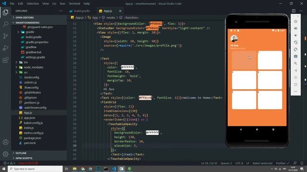Screen dimensions: 307x172
Task: Open index.js in the file tree
Action: click(29, 128)
